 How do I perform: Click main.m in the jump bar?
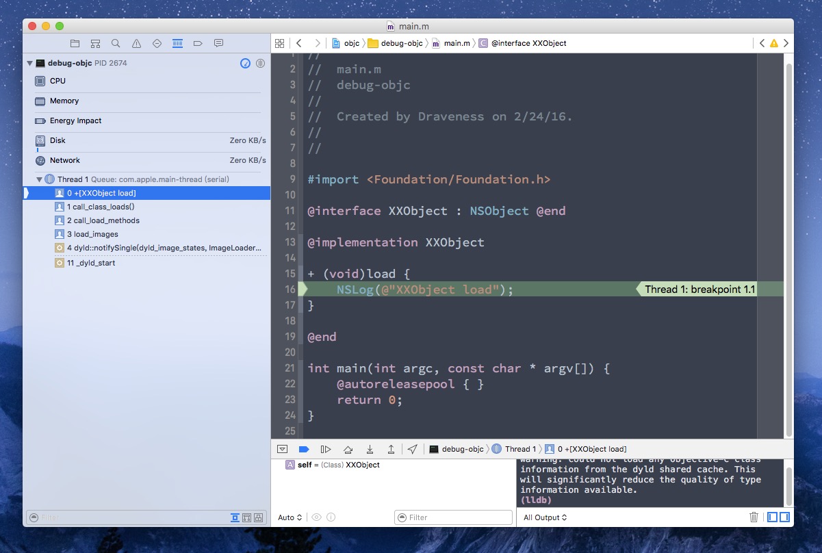pos(457,42)
